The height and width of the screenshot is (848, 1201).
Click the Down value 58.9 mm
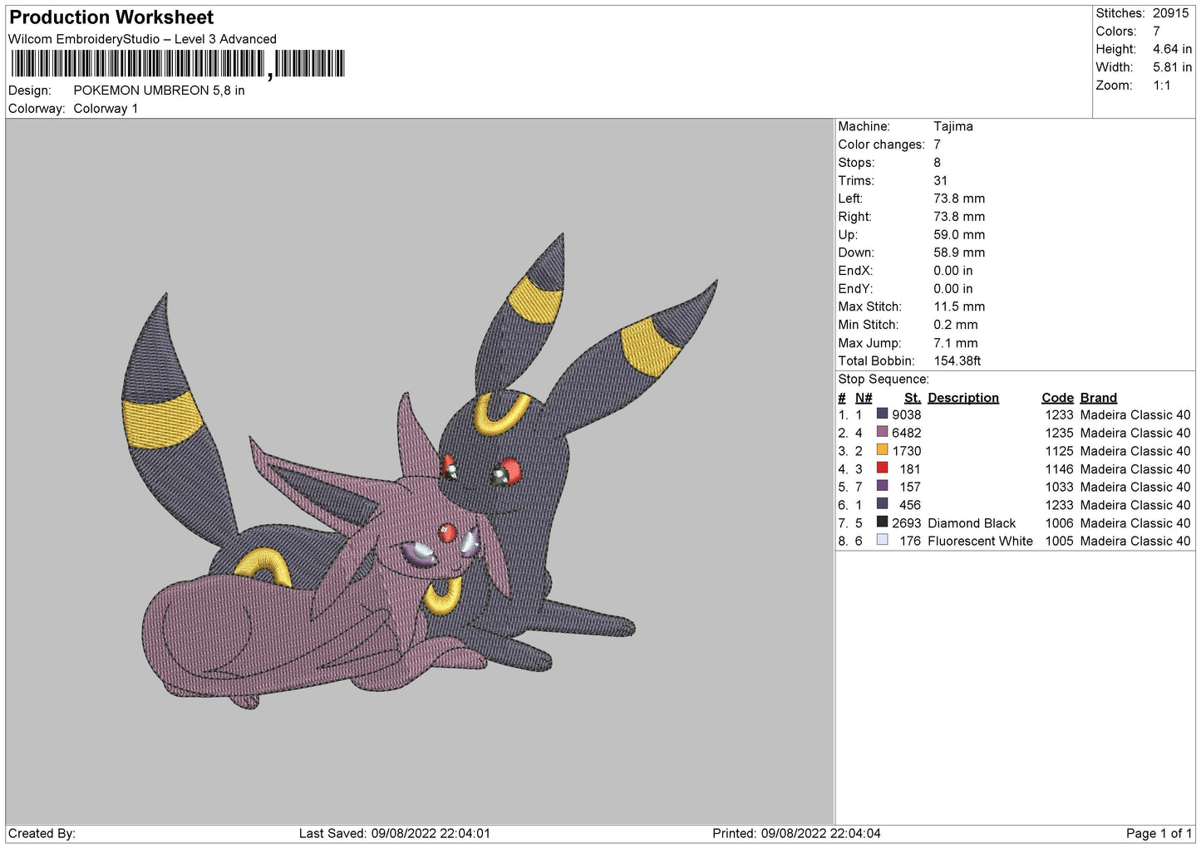pyautogui.click(x=959, y=252)
